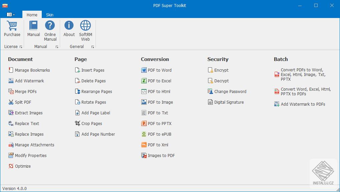Viewport: 340px width, 192px height.
Task: Select the Home ribbon tab
Action: click(32, 15)
